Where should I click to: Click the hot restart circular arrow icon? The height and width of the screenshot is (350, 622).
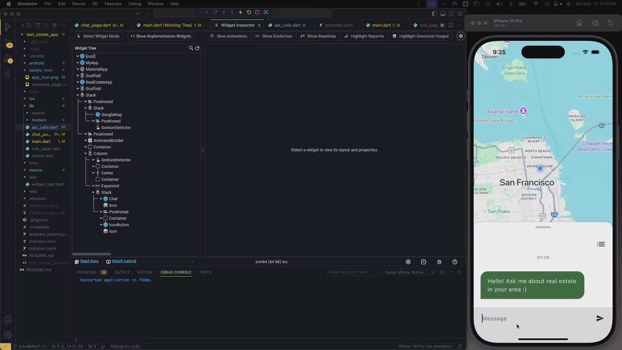[x=249, y=12]
